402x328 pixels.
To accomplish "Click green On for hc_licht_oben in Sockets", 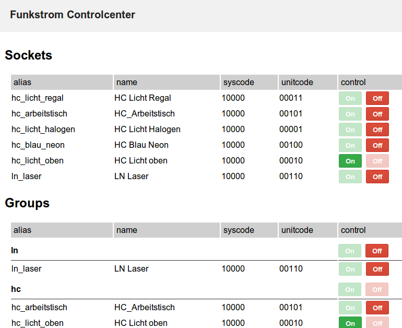I will click(350, 161).
